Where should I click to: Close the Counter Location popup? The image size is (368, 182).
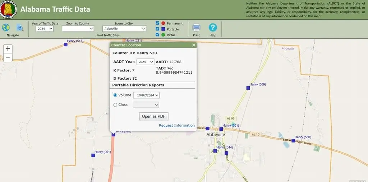[194, 45]
